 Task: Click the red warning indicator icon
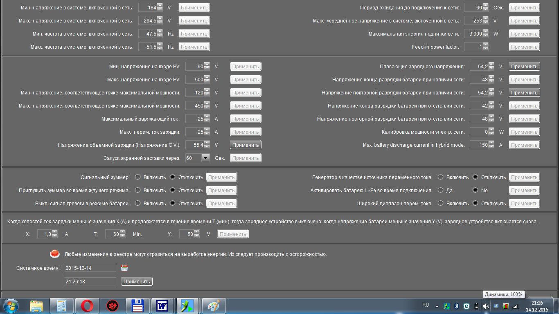(x=55, y=254)
